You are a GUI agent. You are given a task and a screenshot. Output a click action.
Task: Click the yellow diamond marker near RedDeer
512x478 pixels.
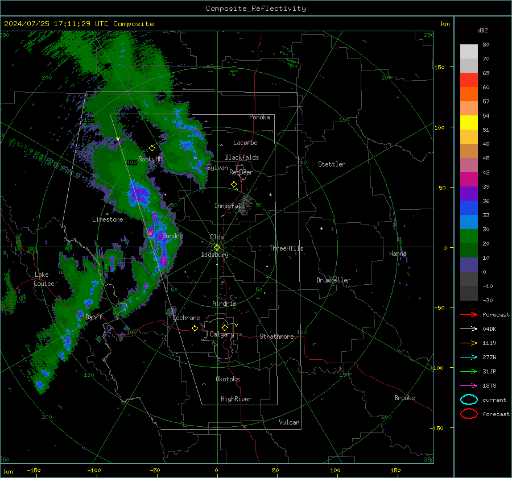tap(234, 185)
